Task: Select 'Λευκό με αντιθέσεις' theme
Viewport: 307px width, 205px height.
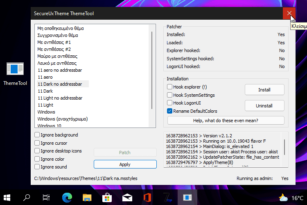Action: [x=57, y=63]
